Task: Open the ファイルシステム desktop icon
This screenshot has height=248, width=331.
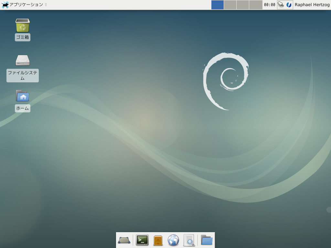Action: point(22,60)
